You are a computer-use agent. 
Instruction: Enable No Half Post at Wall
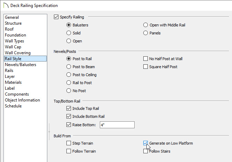click(146, 59)
